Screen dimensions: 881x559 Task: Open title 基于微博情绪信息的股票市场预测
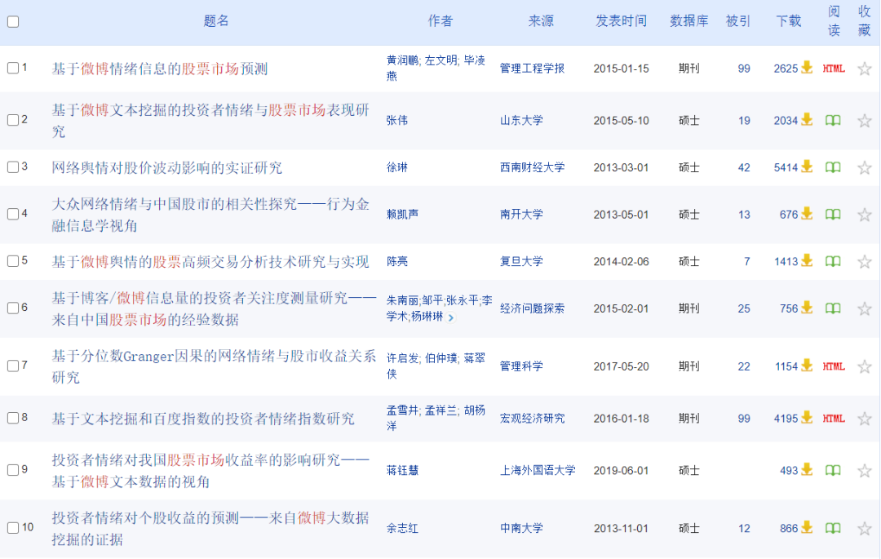[160, 69]
